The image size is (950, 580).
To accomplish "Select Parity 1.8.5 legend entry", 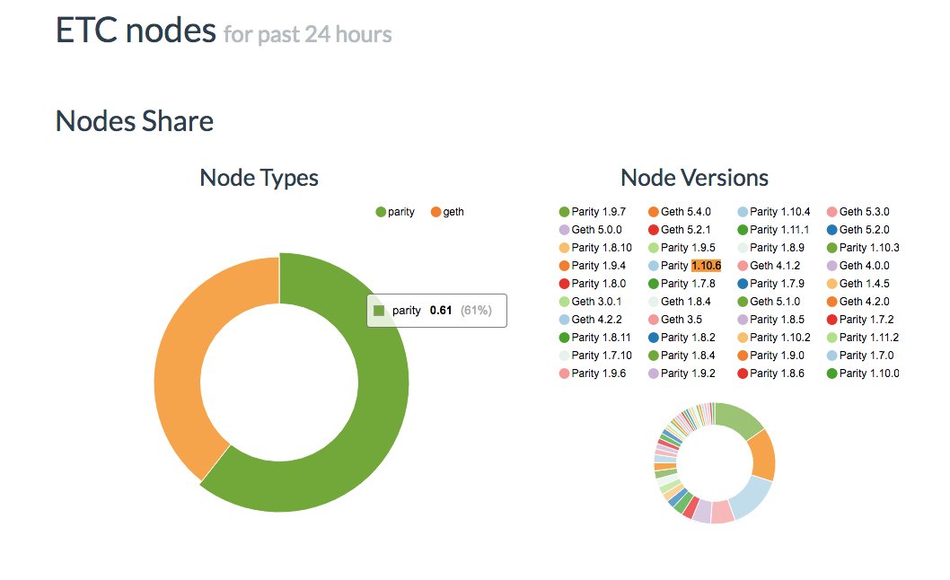I will point(770,320).
